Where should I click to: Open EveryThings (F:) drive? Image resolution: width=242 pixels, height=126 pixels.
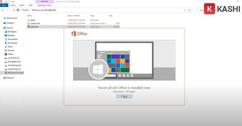[x=15, y=69]
